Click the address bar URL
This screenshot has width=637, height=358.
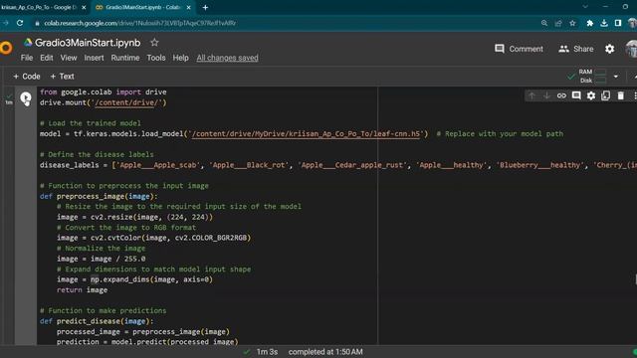pos(139,23)
